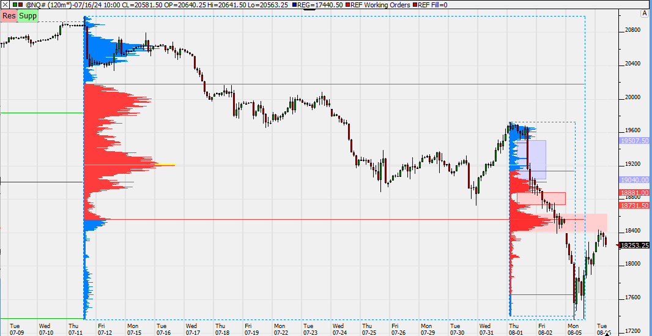Click the Mon 07-29 date label

(427, 329)
